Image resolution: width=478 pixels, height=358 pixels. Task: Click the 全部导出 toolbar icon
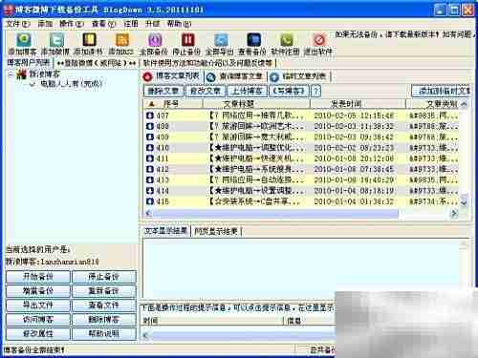[221, 40]
